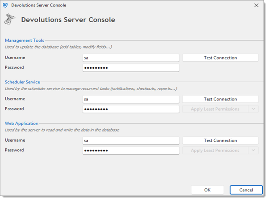
Task: Focus the Web Application Username field
Action: (131, 140)
